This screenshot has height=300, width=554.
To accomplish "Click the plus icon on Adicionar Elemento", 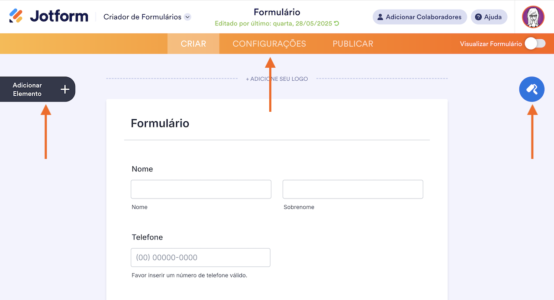I will click(64, 89).
